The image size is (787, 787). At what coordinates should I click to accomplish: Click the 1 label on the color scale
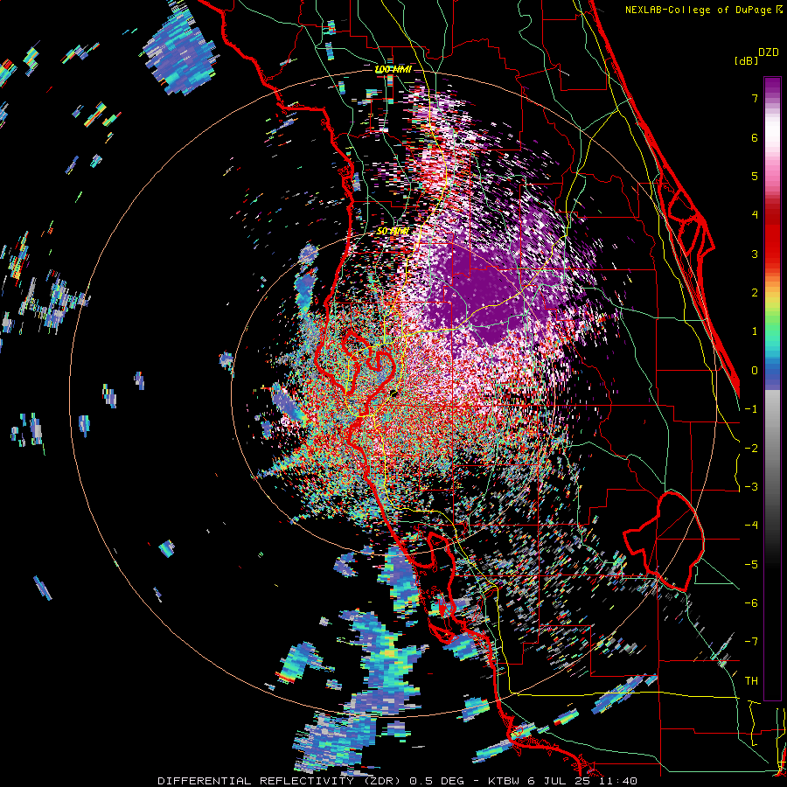pyautogui.click(x=755, y=331)
